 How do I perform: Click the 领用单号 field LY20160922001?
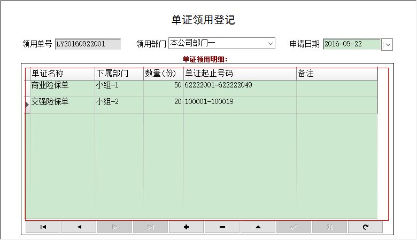(x=88, y=44)
